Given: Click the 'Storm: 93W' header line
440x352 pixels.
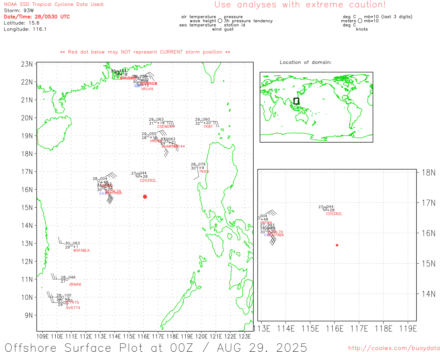Looking at the screenshot, I should (x=19, y=11).
